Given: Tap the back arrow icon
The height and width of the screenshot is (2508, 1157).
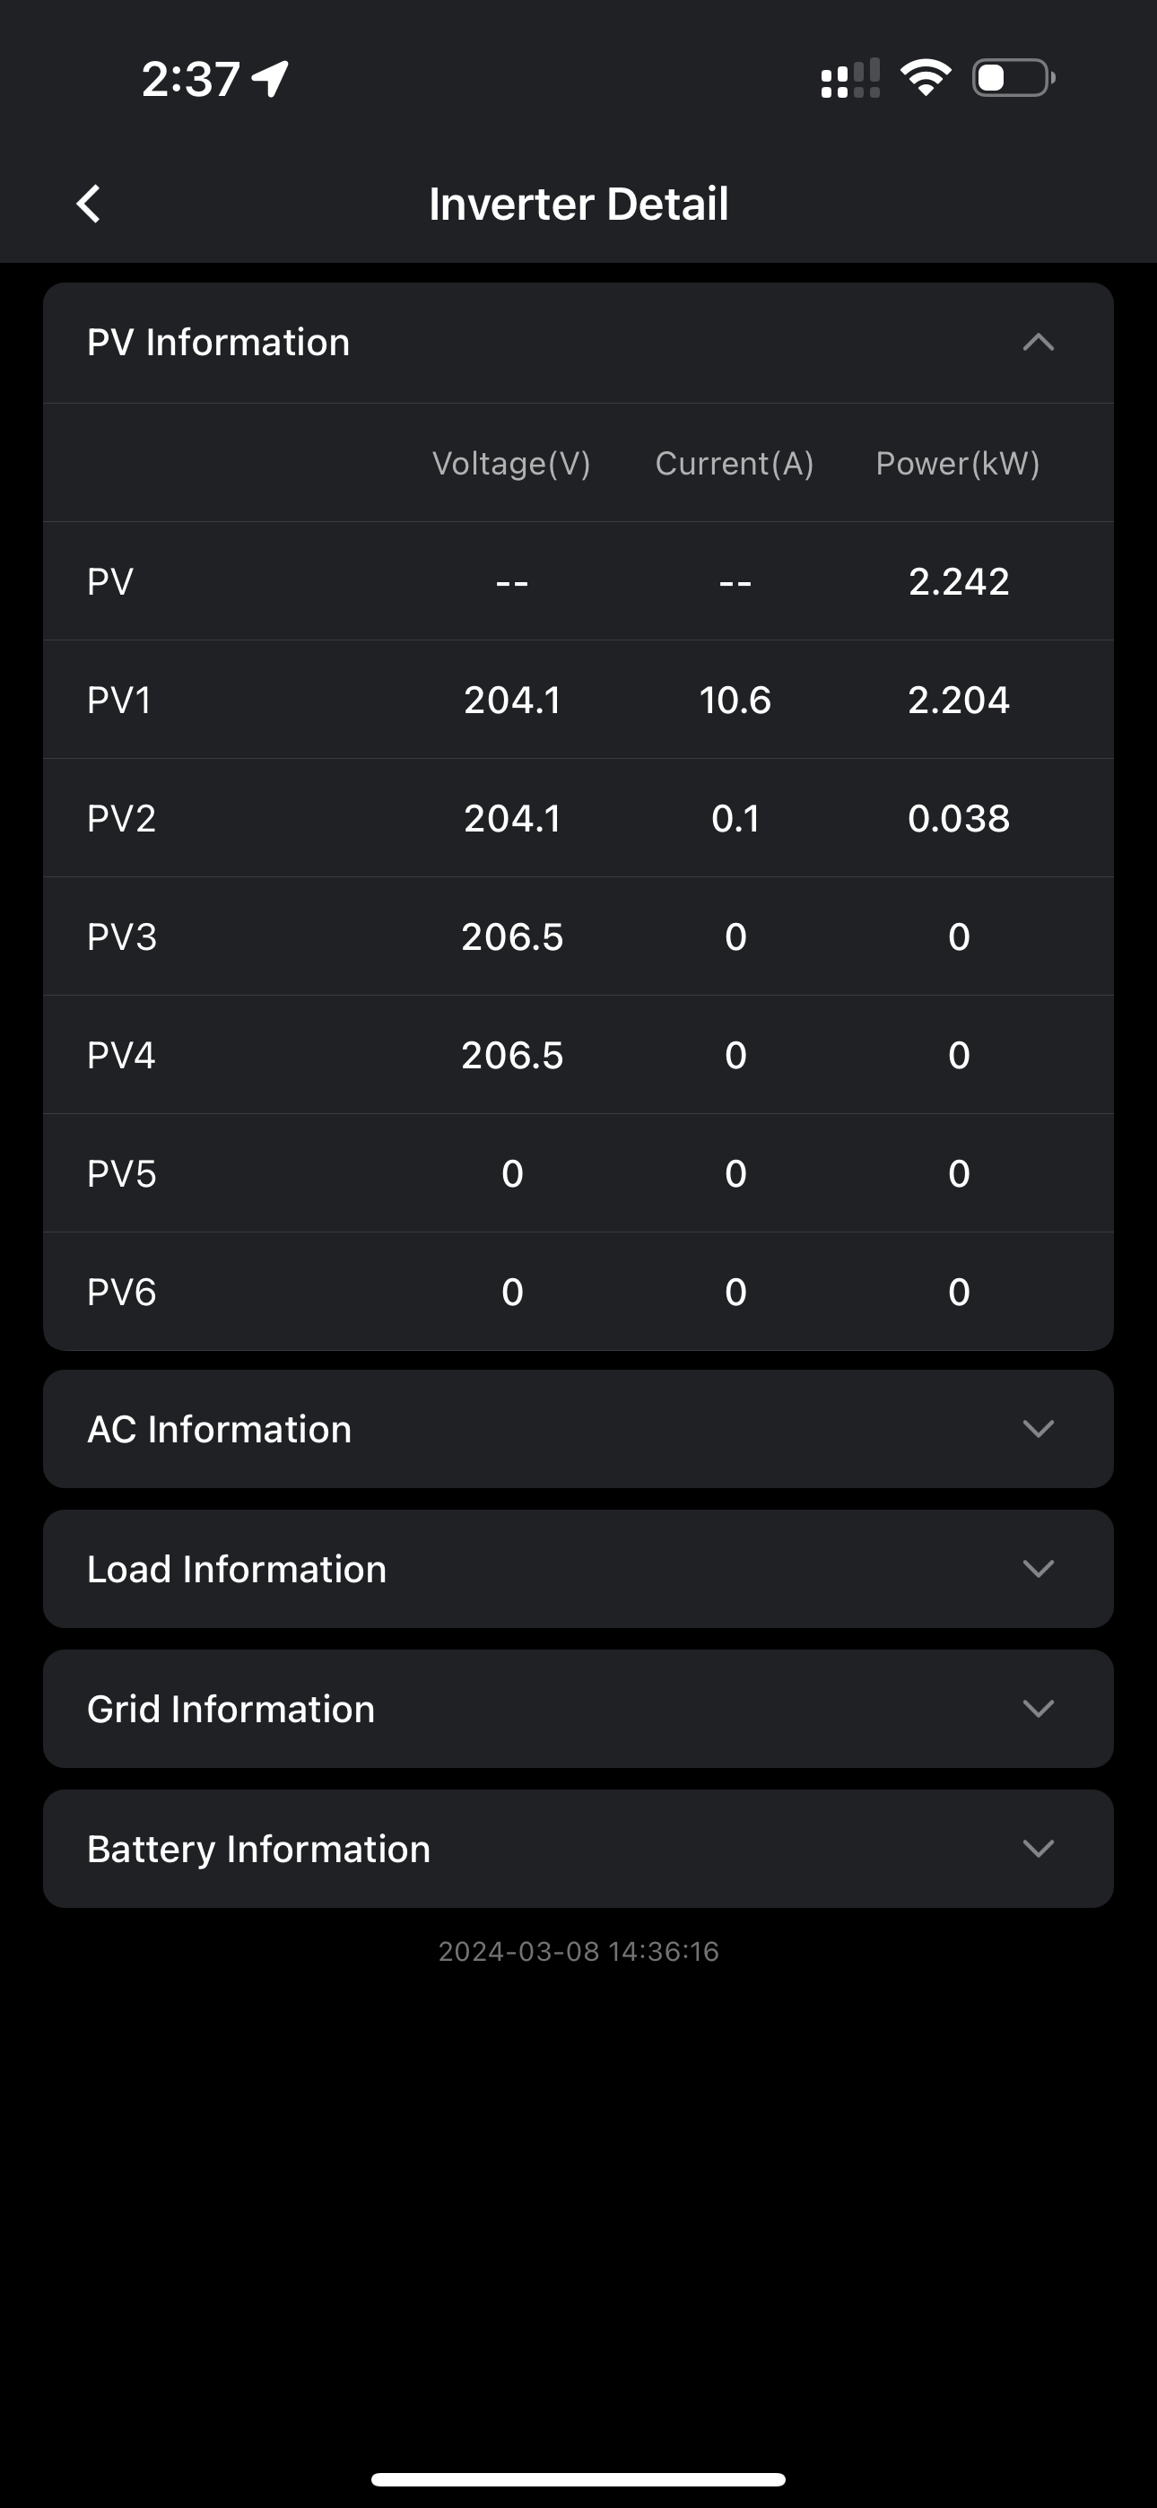Looking at the screenshot, I should pos(89,205).
